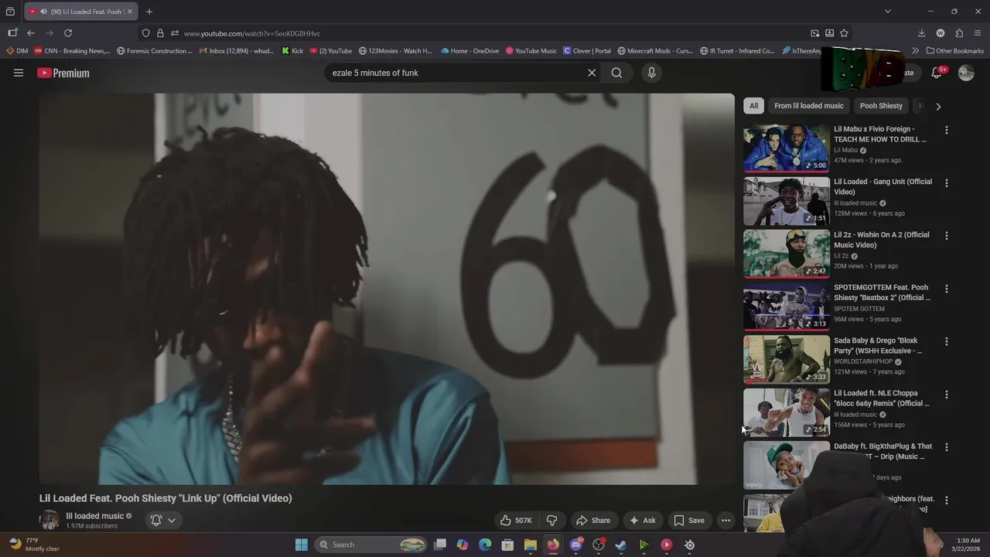Go back in browser history
The image size is (990, 557).
pos(31,33)
